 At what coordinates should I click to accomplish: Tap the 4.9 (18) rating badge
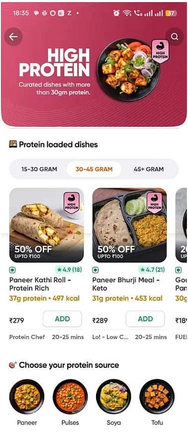[69, 270]
